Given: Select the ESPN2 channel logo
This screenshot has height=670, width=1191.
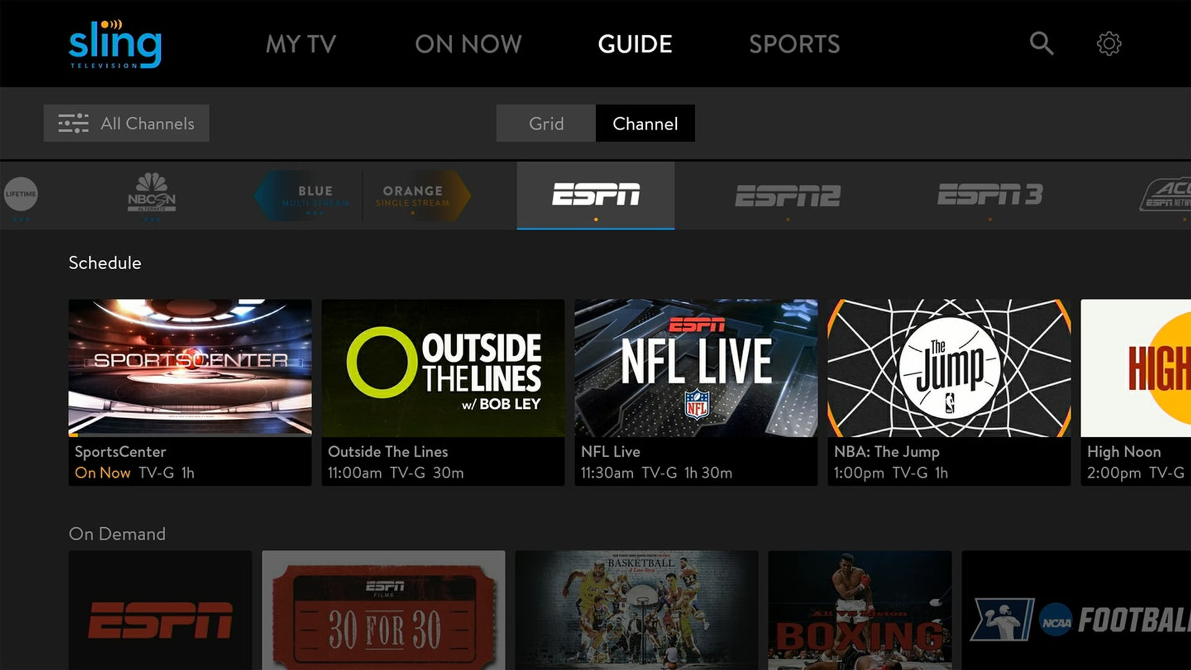Looking at the screenshot, I should (788, 195).
